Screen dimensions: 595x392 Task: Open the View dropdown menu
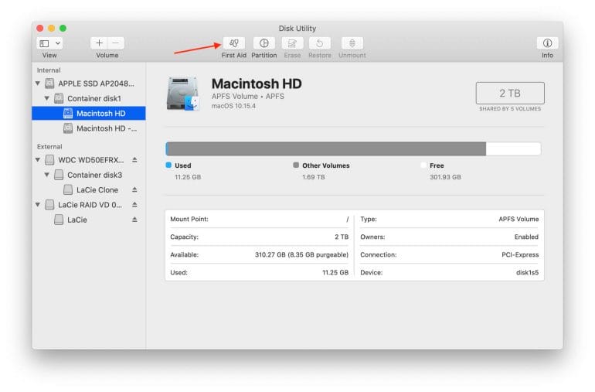coord(49,44)
